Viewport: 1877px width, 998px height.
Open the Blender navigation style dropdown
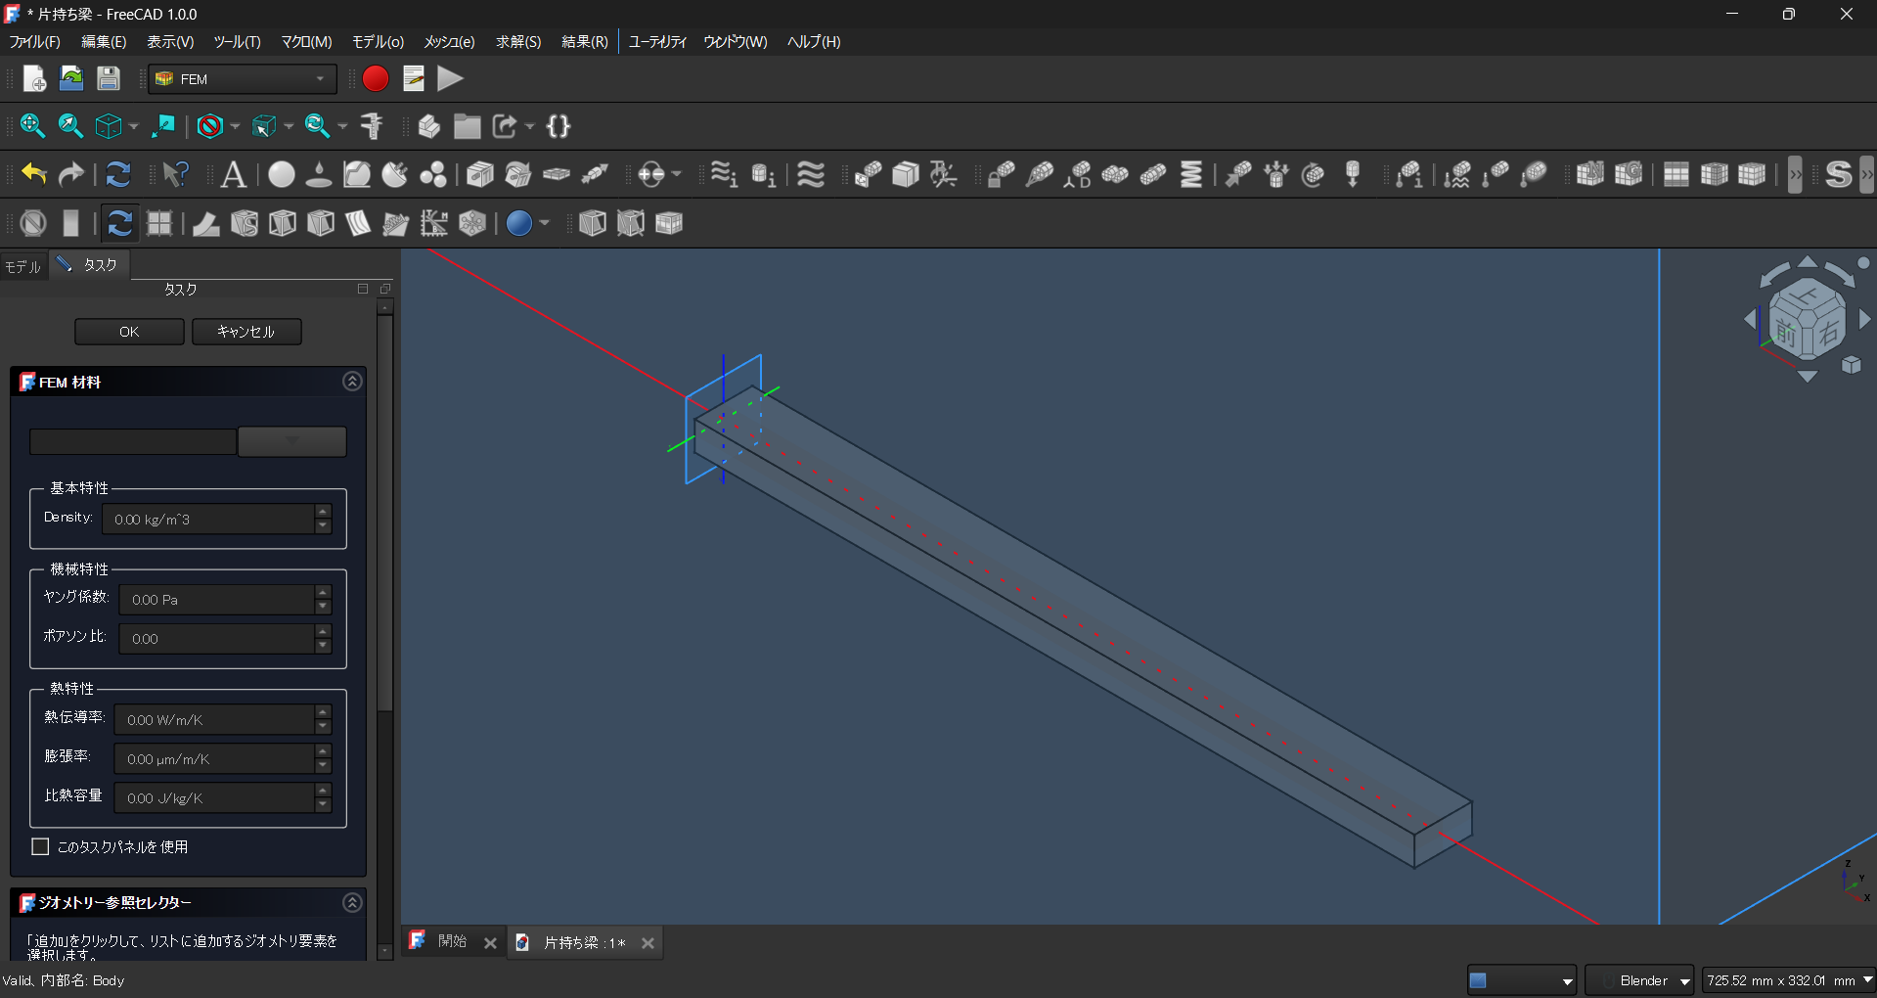[1639, 980]
